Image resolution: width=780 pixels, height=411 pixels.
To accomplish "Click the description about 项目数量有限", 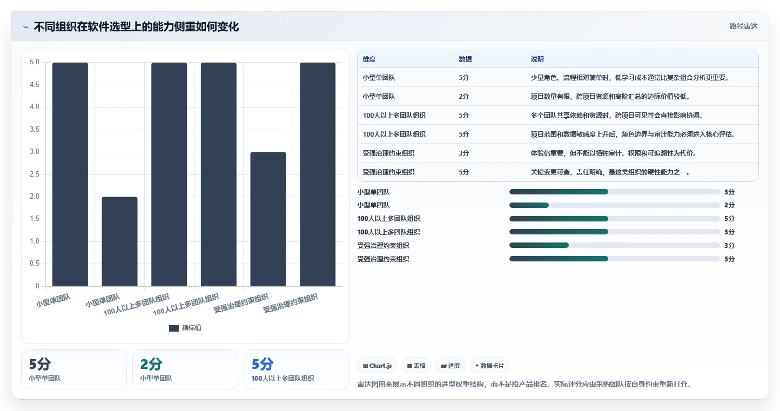I will pyautogui.click(x=610, y=97).
